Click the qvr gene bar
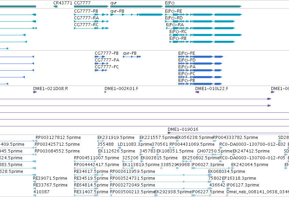Image resolution: width=289 pixels, height=197 pixels. (x=137, y=6)
